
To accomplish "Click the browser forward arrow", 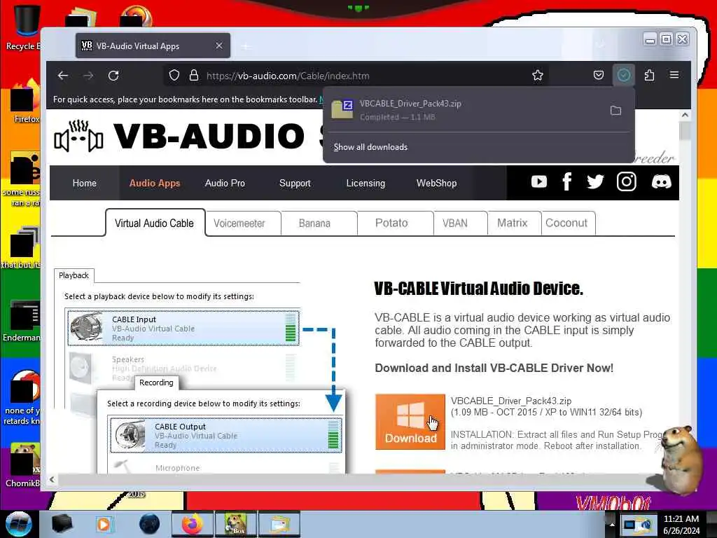I will [88, 76].
